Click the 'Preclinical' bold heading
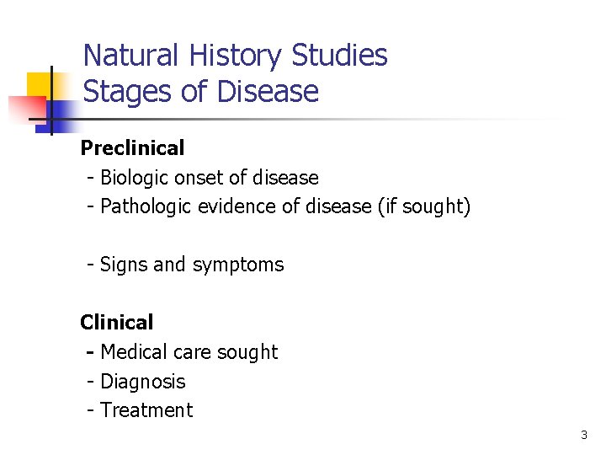Image resolution: width=606 pixels, height=455 pixels. coord(132,148)
